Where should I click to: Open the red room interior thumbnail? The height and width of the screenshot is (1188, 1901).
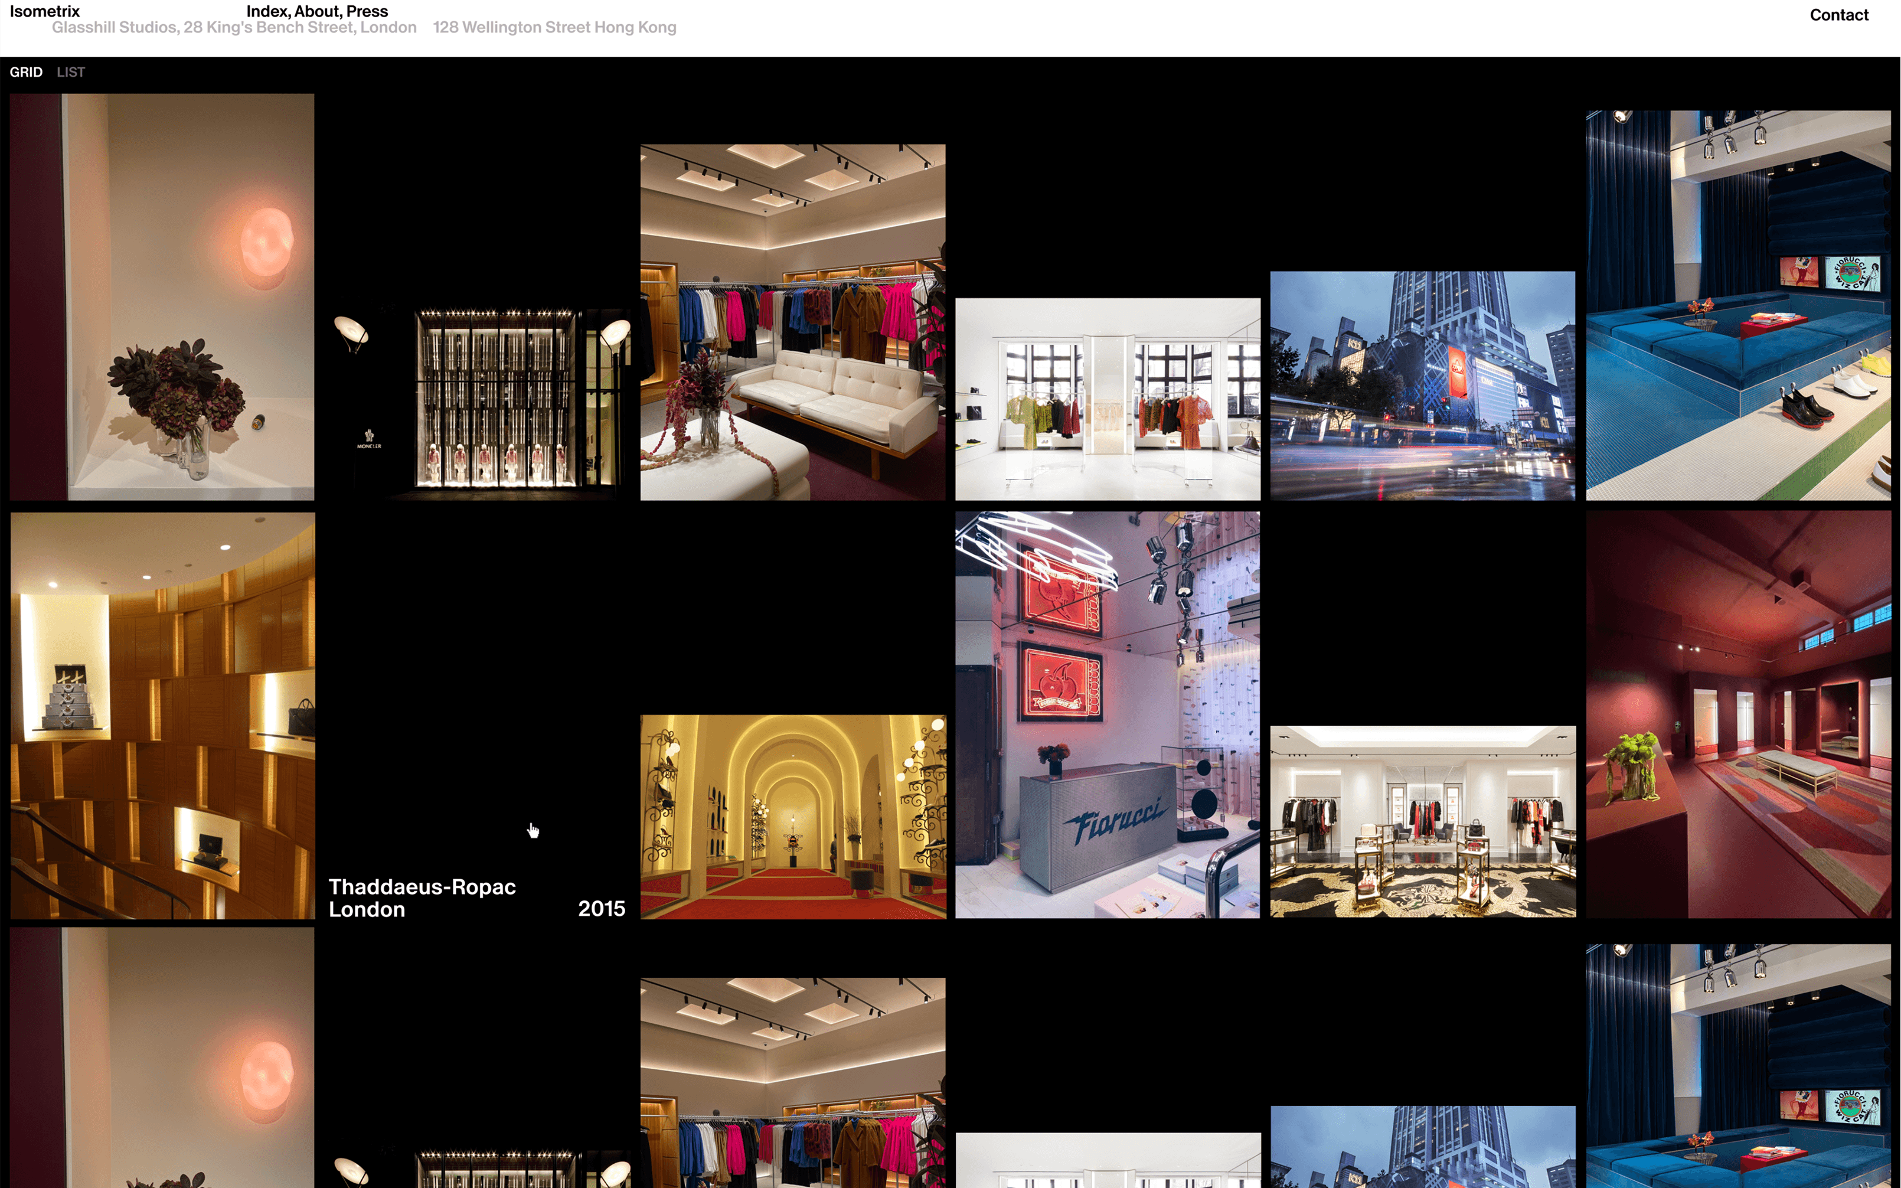tap(1737, 715)
